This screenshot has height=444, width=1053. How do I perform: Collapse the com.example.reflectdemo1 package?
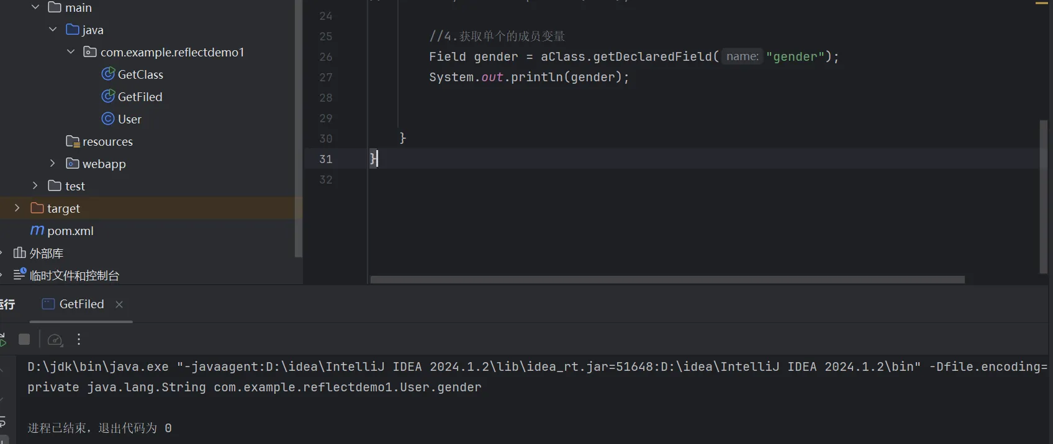click(x=71, y=52)
